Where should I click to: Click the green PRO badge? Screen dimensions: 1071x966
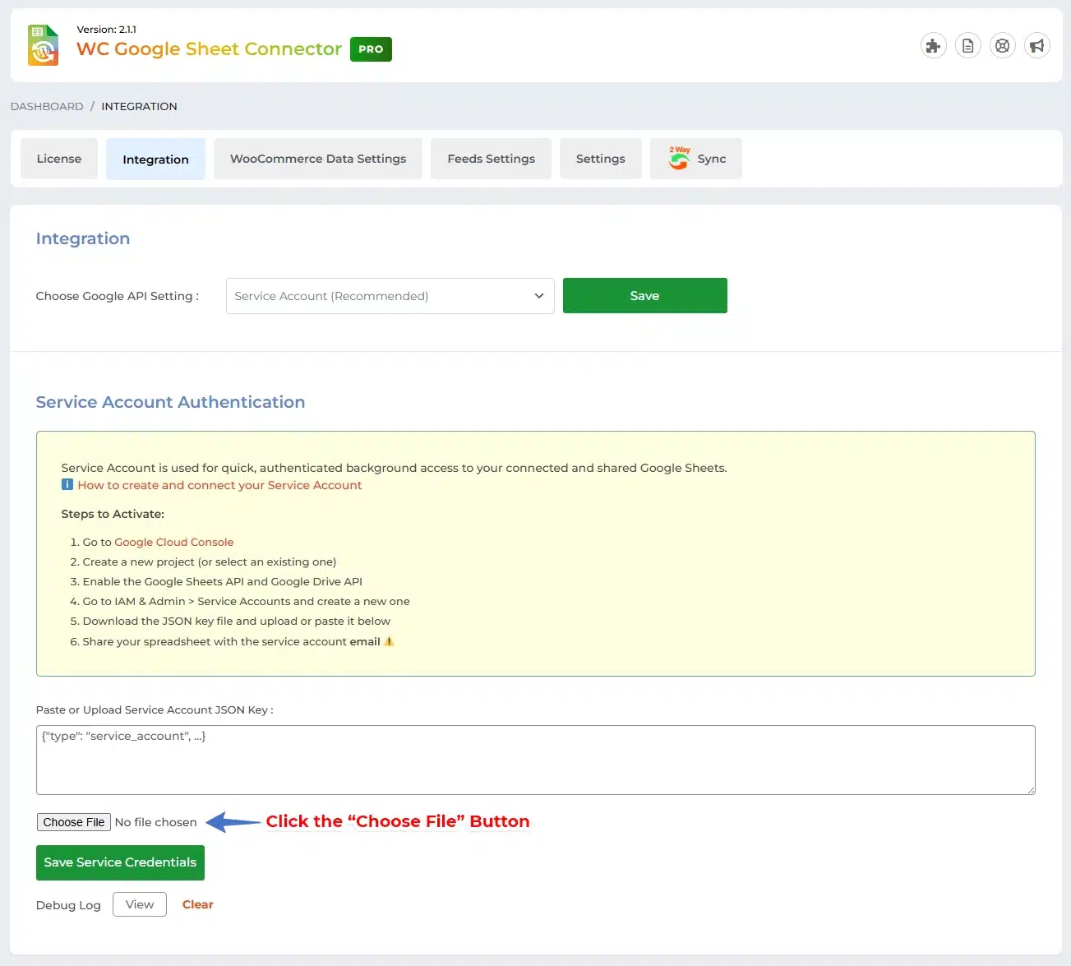pyautogui.click(x=371, y=49)
